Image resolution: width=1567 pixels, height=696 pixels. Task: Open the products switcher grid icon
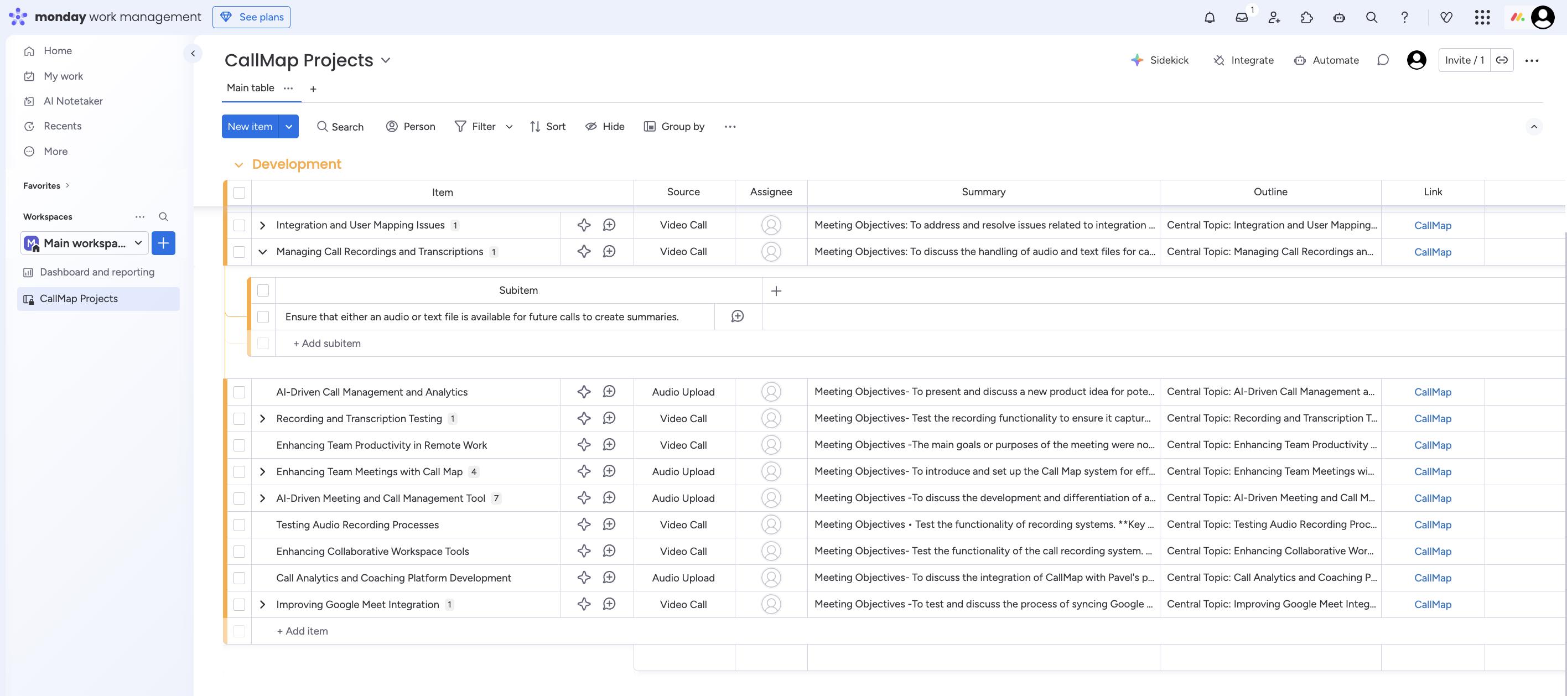[1482, 17]
